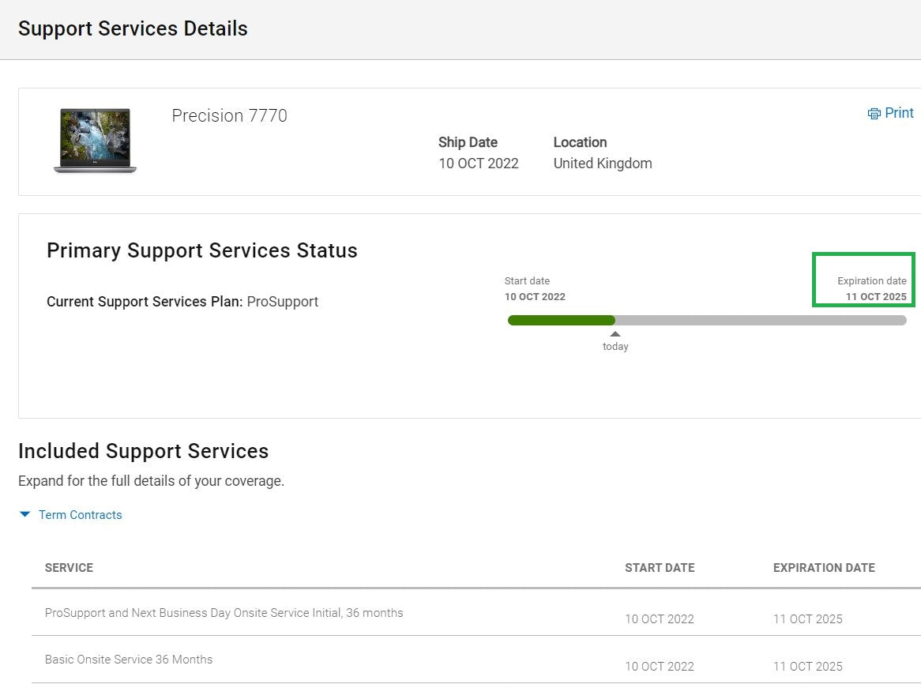
Task: Click the Precision 7770 product name
Action: (x=229, y=116)
